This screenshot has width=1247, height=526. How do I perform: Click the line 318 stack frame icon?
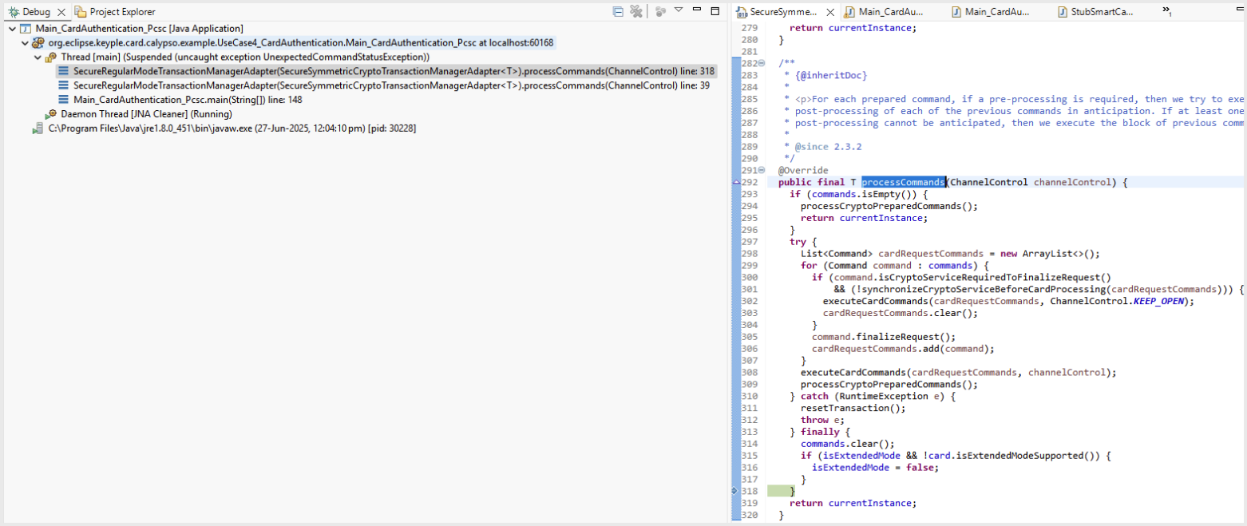coord(64,71)
